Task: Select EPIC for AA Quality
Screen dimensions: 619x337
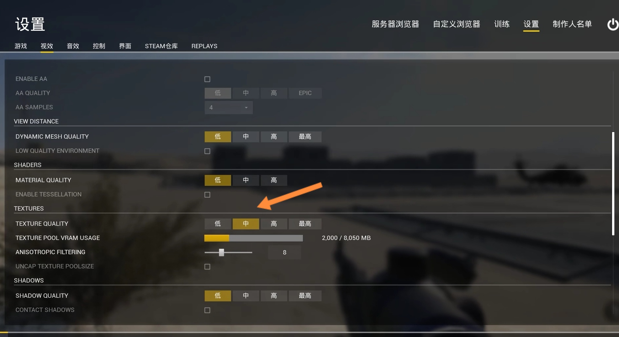Action: pyautogui.click(x=305, y=93)
